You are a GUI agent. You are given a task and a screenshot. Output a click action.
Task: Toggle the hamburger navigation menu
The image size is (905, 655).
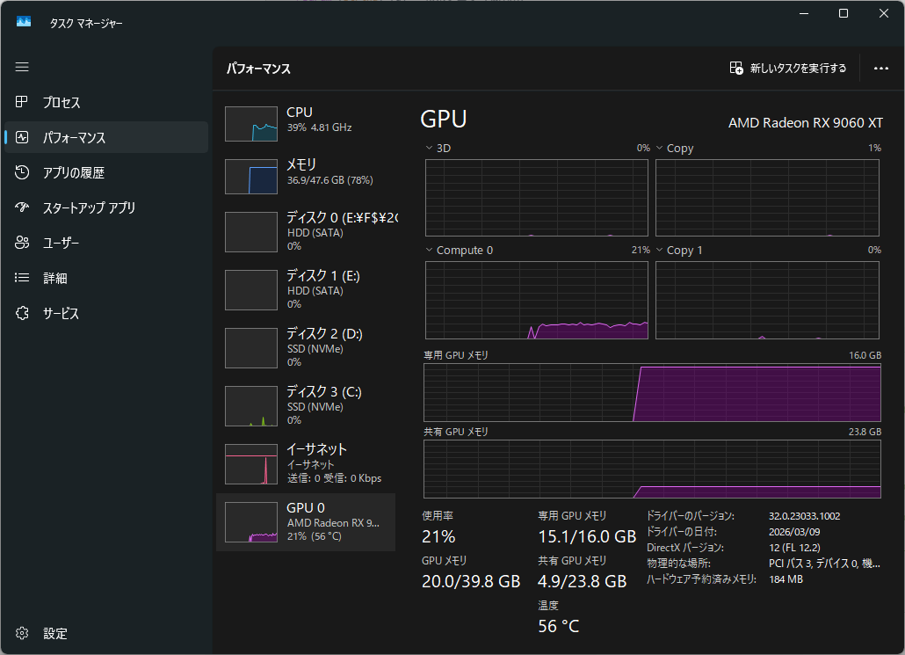[x=22, y=67]
